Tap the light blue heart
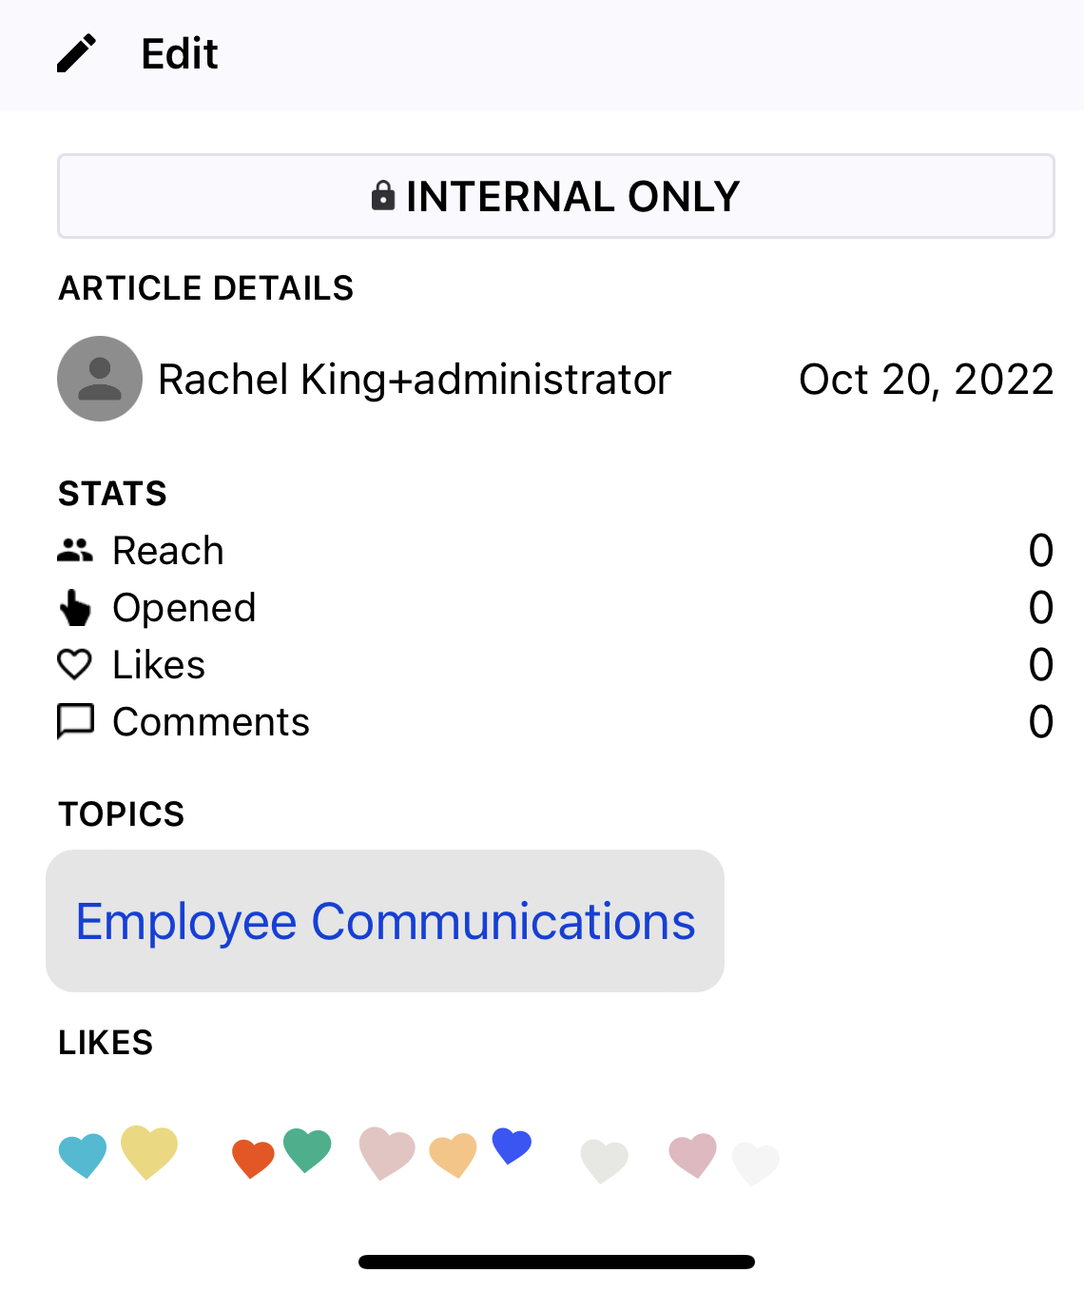 point(83,1156)
